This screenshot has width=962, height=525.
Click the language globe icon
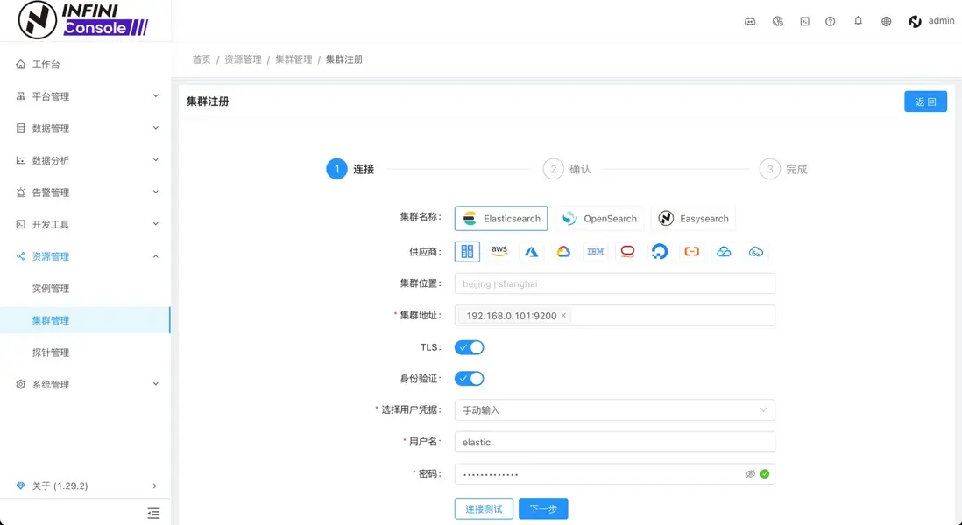tap(886, 22)
